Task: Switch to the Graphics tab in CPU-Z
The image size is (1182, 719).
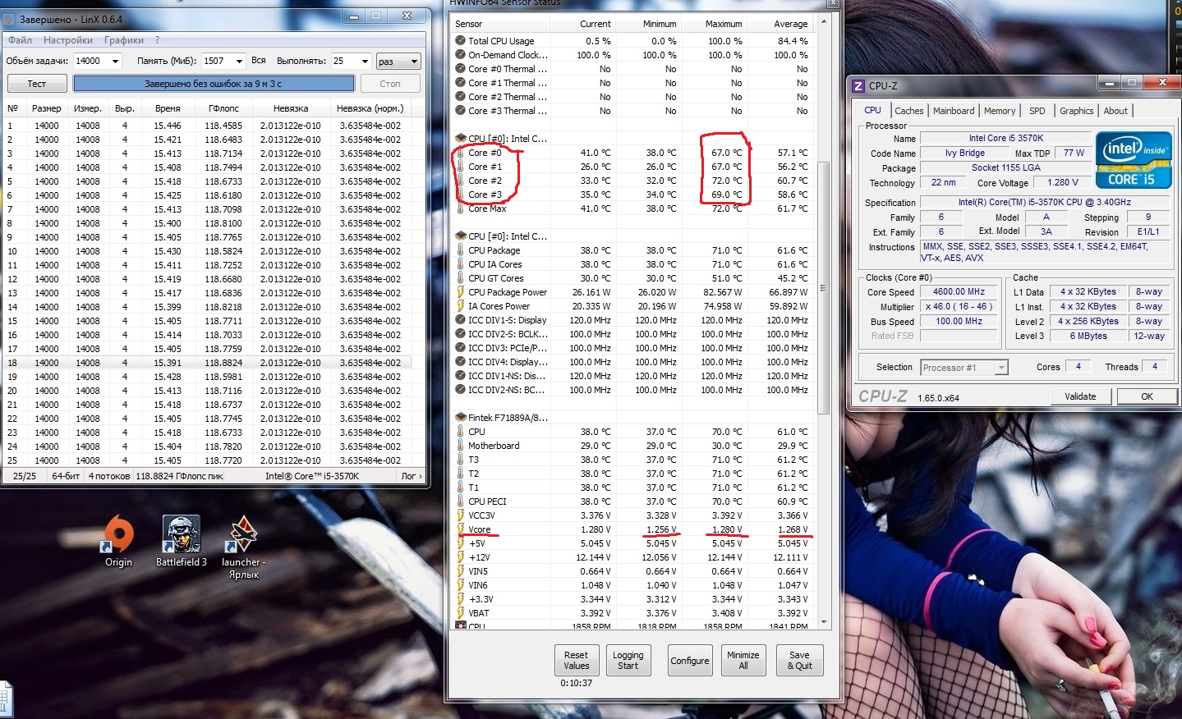Action: 1076,111
